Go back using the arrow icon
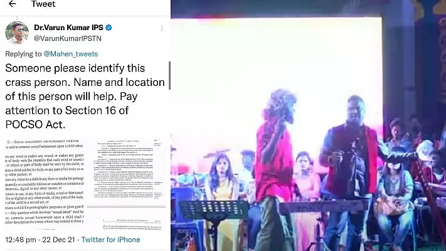Viewport: 446px width, 251px height. click(12, 4)
